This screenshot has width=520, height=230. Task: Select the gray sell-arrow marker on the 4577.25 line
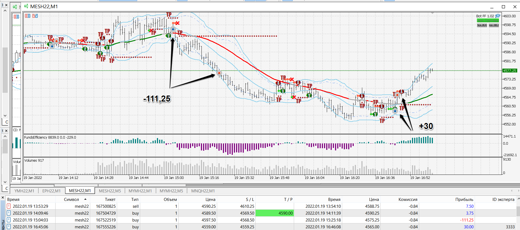[x=219, y=73]
